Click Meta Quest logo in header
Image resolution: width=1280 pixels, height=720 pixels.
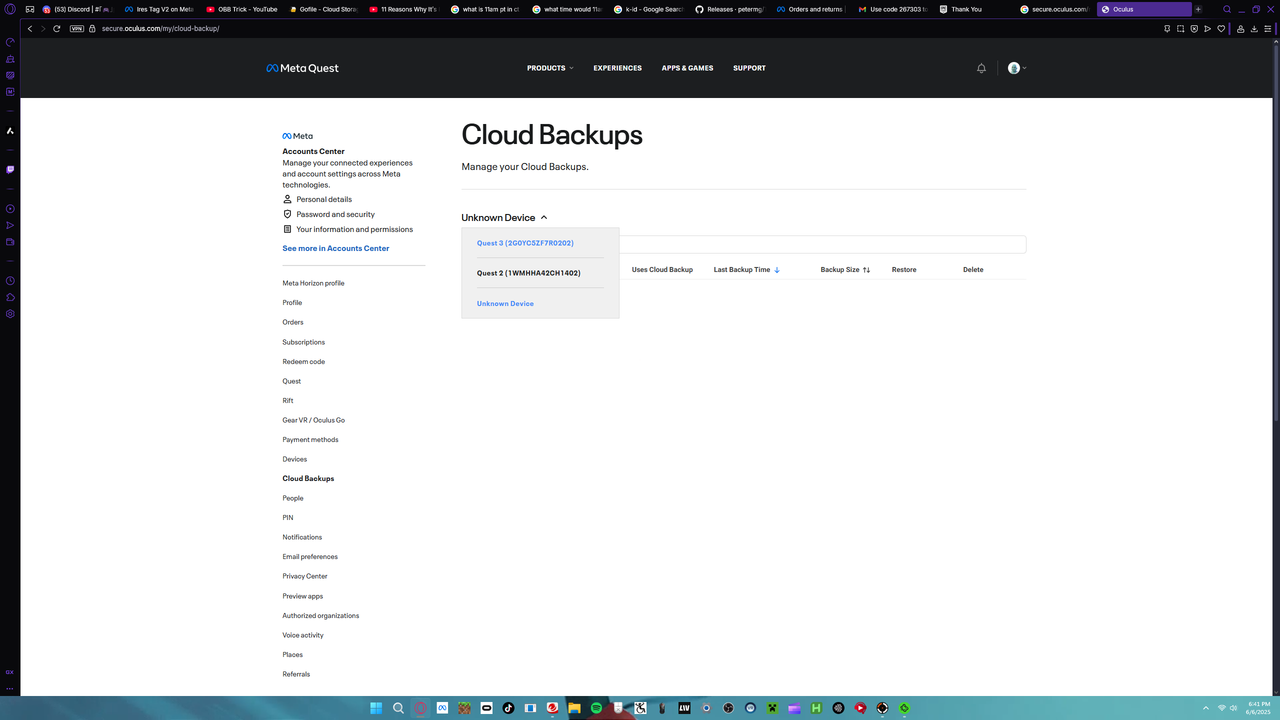pyautogui.click(x=302, y=68)
